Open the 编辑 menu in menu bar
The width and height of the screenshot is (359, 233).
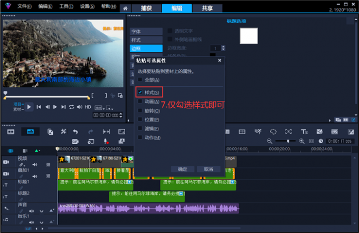point(45,6)
